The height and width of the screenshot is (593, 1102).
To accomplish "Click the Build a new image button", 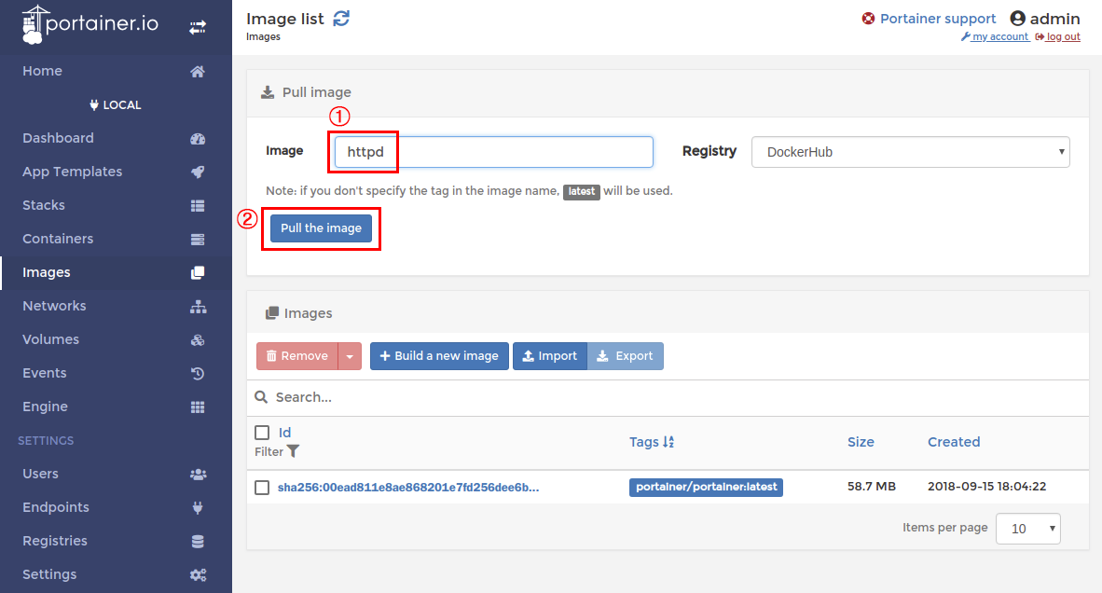I will click(x=439, y=356).
